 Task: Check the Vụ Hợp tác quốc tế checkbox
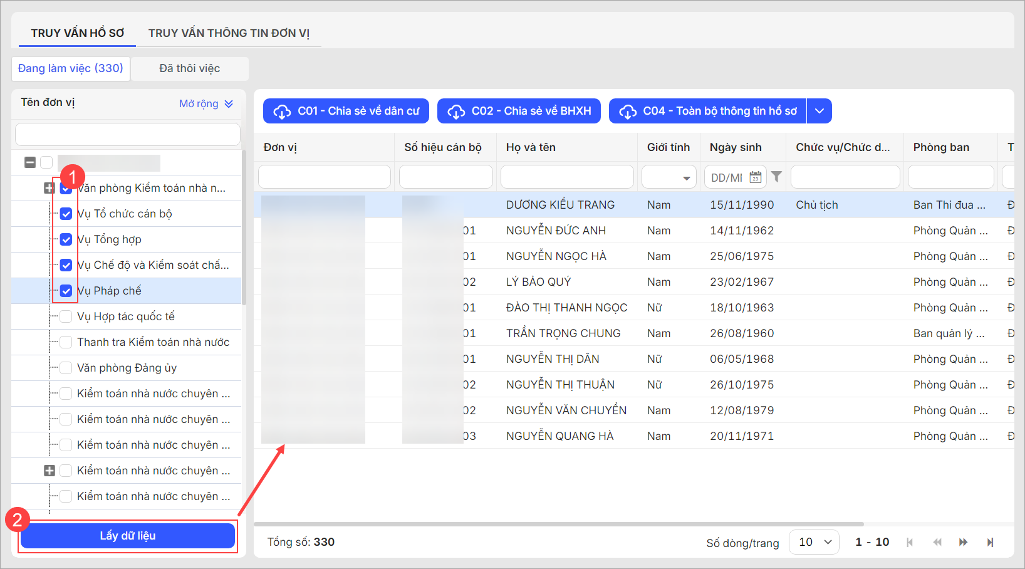66,316
